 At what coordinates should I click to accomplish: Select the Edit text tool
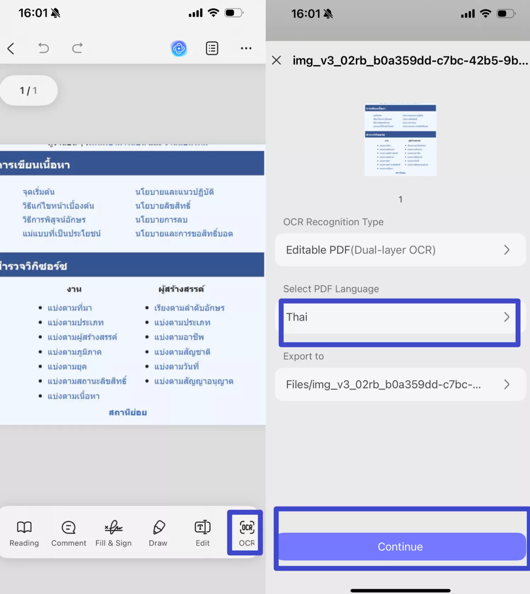point(203,533)
